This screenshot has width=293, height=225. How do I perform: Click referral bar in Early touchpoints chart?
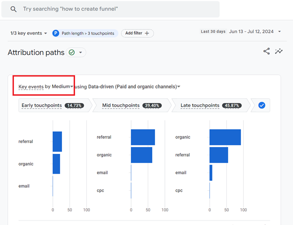pyautogui.click(x=57, y=141)
